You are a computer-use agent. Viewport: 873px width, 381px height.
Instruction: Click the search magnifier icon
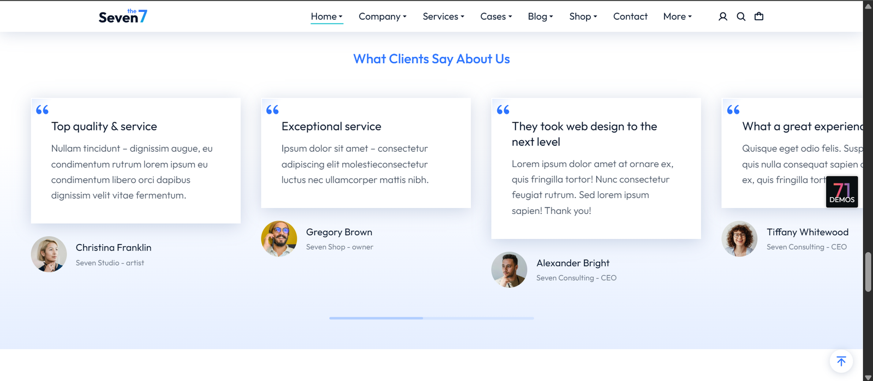click(741, 16)
